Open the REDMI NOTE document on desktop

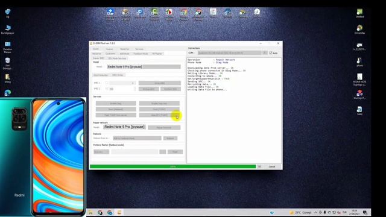pos(359,79)
